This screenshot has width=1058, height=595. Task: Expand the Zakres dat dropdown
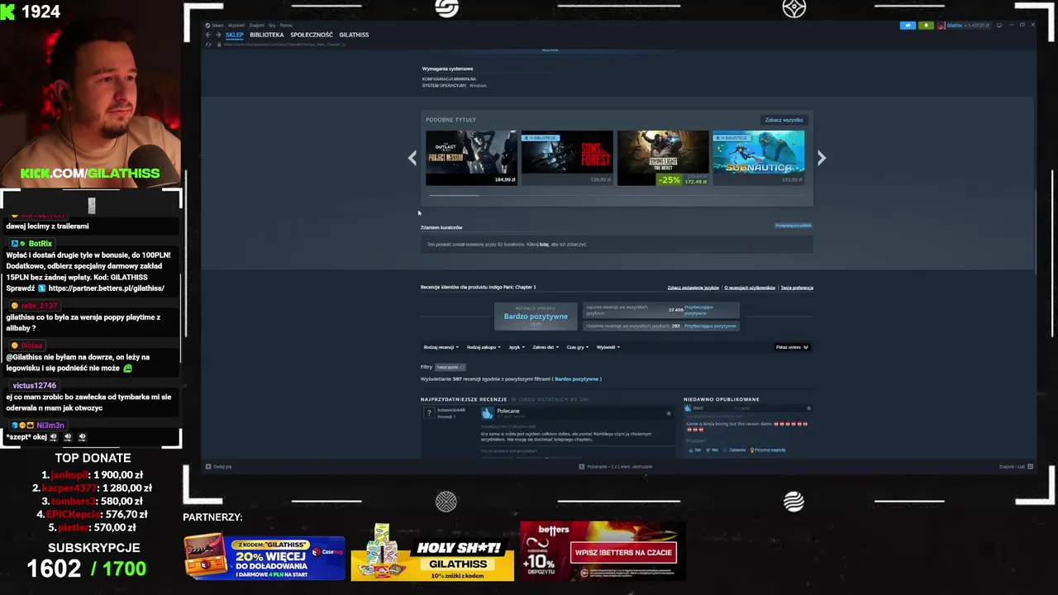pos(546,347)
